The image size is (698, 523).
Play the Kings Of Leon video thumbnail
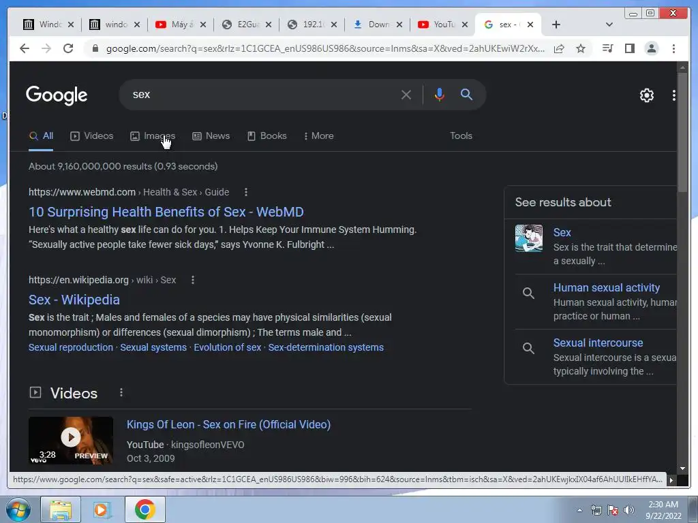[x=71, y=441]
